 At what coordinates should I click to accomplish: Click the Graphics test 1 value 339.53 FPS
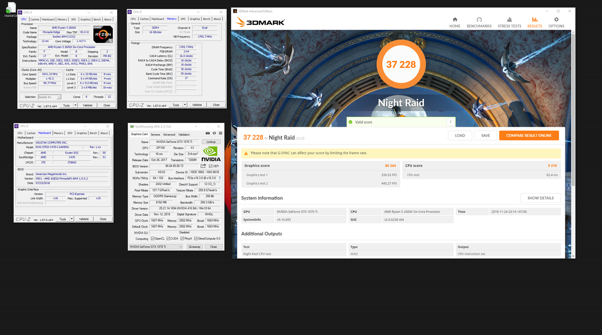click(388, 175)
